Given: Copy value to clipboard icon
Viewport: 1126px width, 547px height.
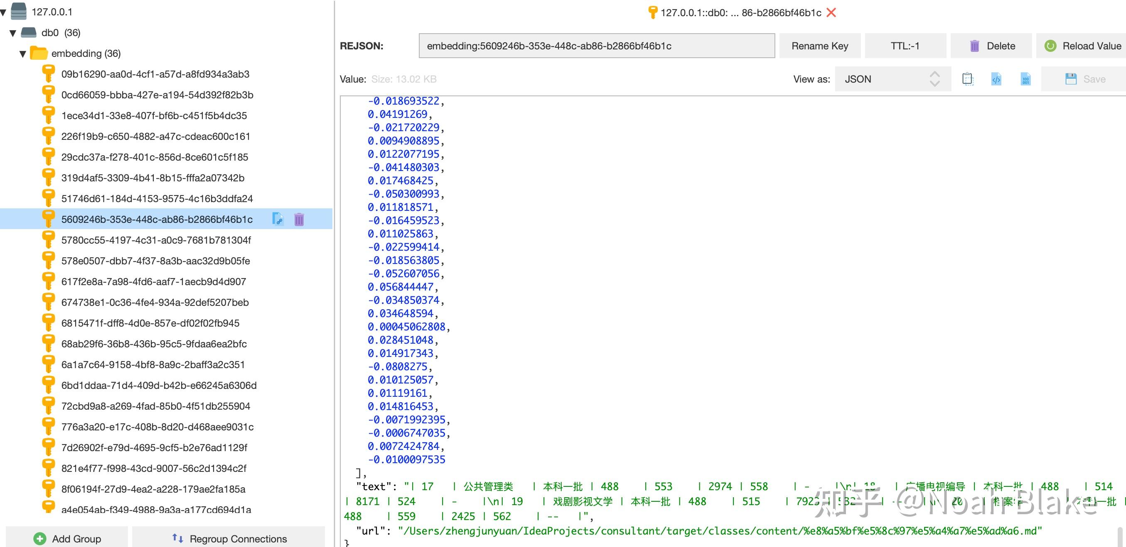Looking at the screenshot, I should click(967, 79).
